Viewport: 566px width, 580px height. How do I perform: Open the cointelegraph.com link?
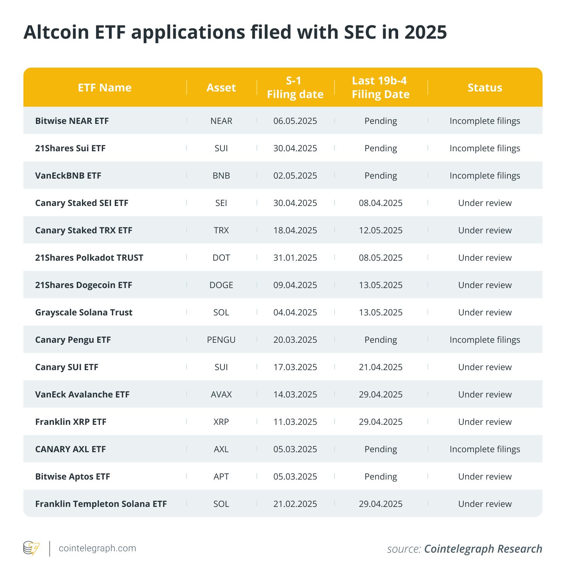tap(97, 548)
